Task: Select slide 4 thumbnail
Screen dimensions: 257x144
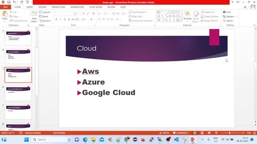Action: 18,56
